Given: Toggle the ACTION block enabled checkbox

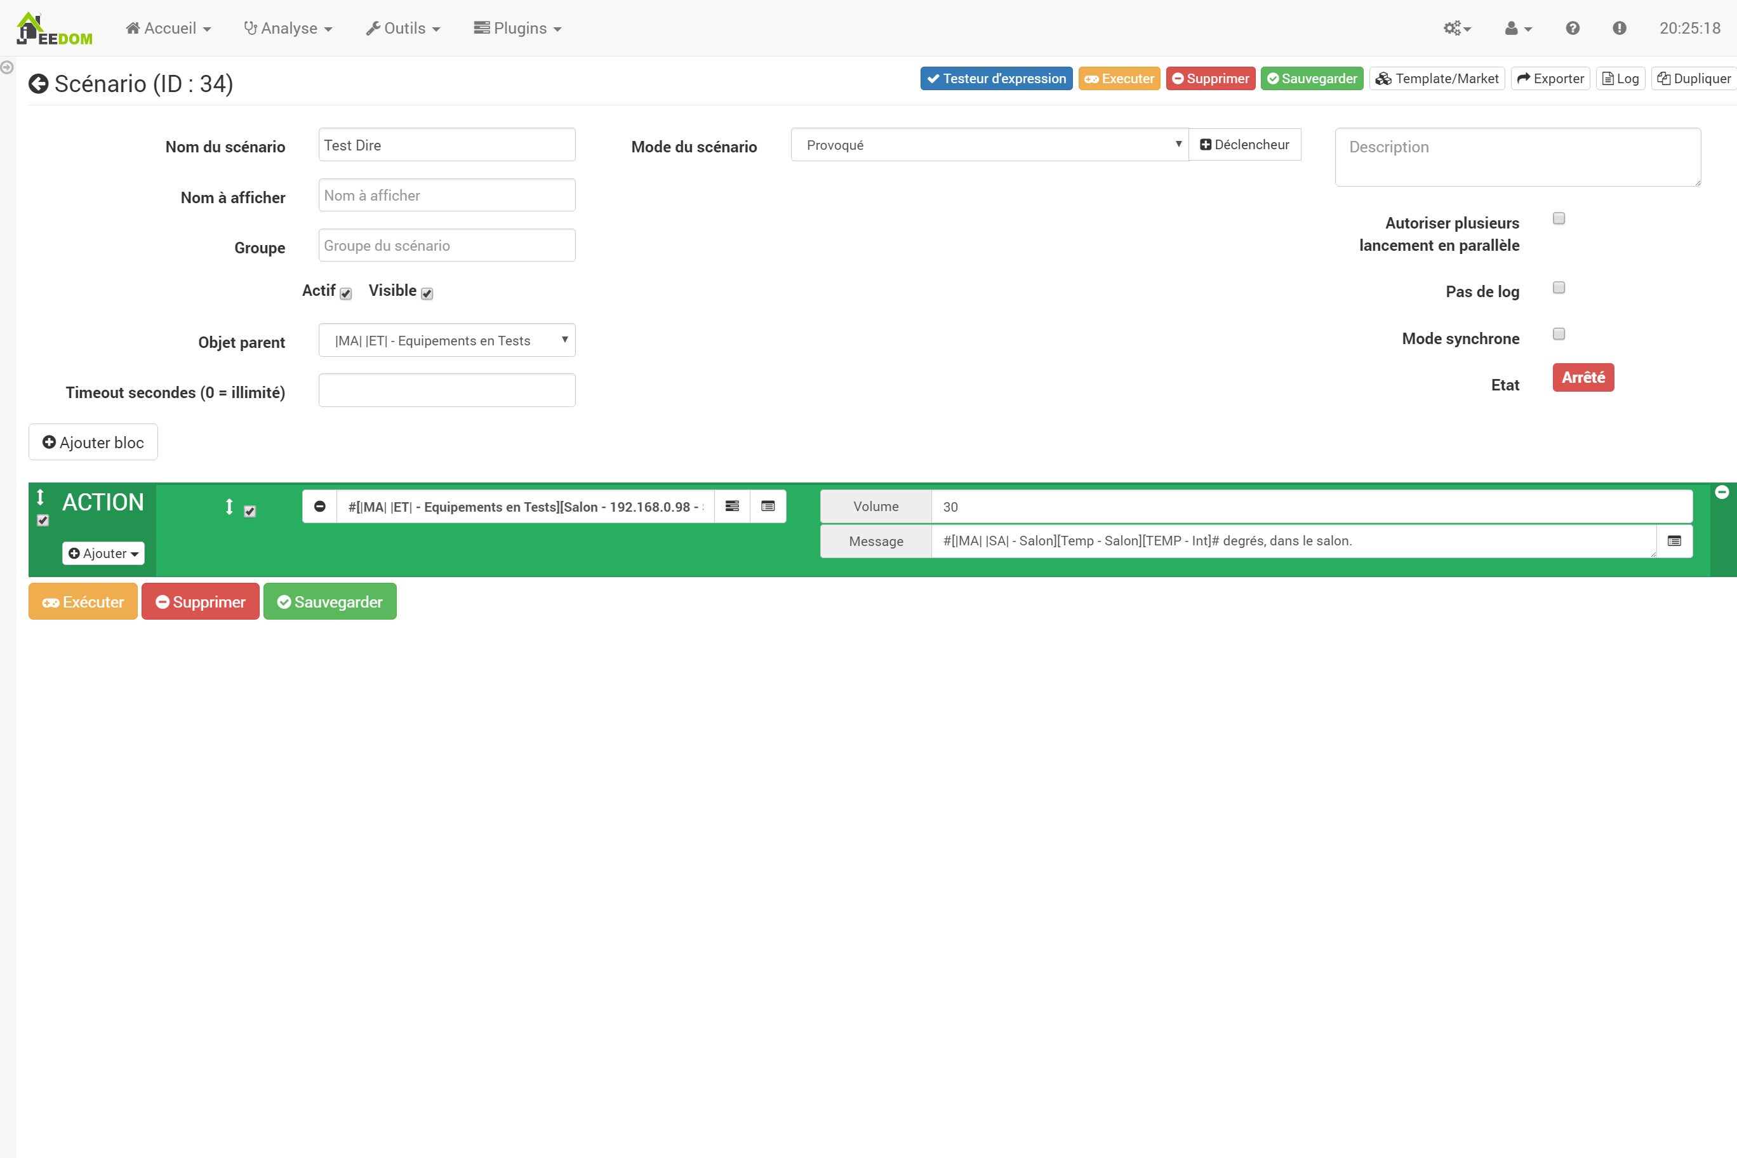Looking at the screenshot, I should 43,521.
